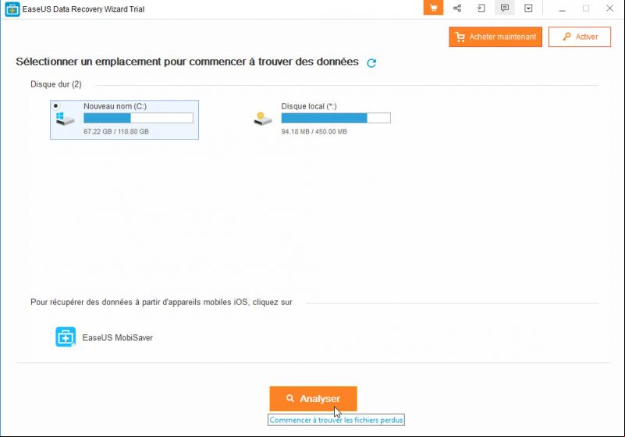Click the Disque dur (2) heading
Image resolution: width=625 pixels, height=437 pixels.
point(56,84)
